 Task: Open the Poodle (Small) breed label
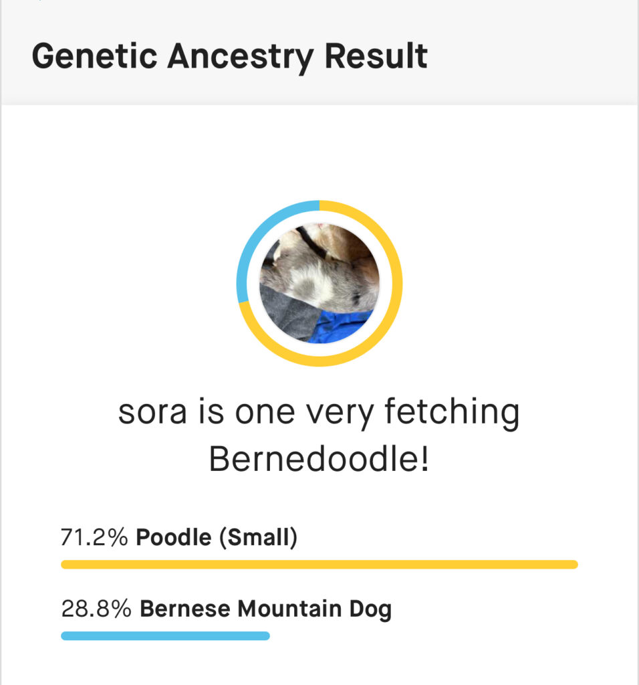click(217, 537)
